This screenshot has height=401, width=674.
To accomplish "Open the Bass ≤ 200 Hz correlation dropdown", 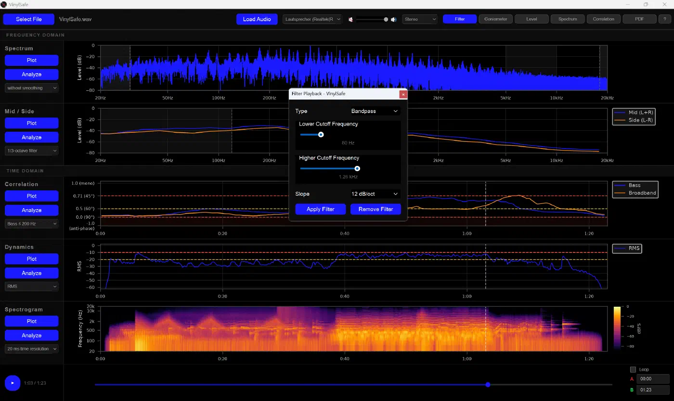I will (32, 224).
